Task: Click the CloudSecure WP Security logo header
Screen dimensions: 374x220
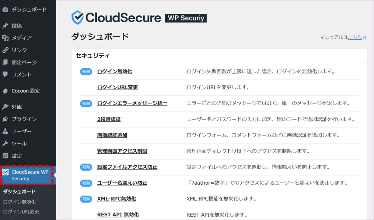Action: tap(139, 18)
